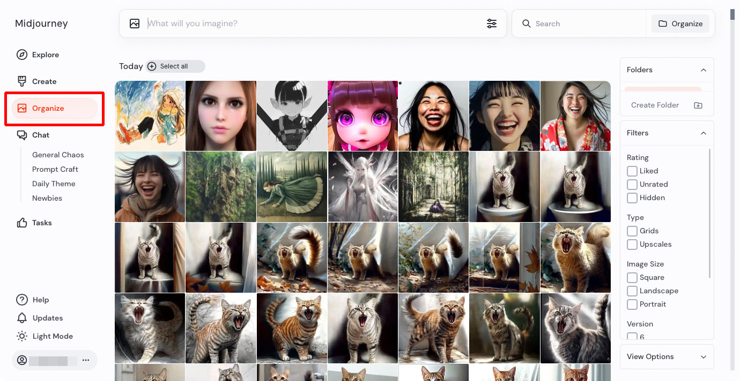Click the Tasks thumbs-up icon
Viewport: 740px width, 381px height.
coord(22,223)
